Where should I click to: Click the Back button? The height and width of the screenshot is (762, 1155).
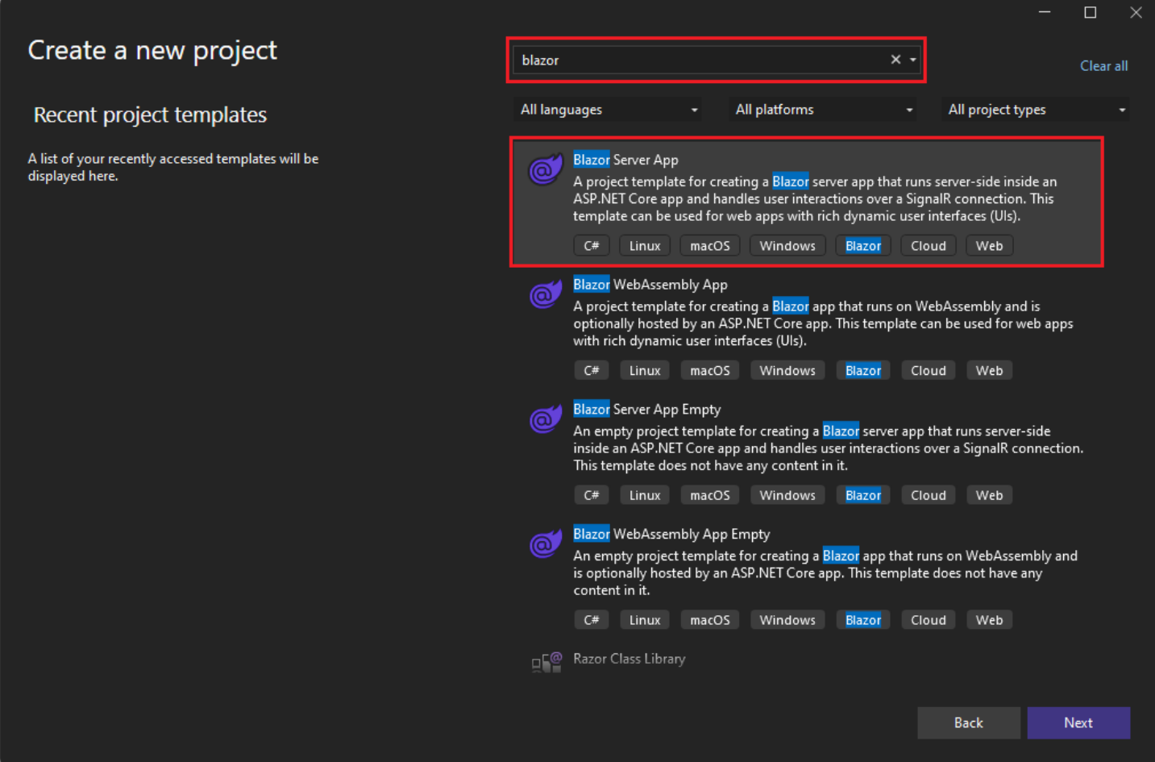(x=969, y=723)
